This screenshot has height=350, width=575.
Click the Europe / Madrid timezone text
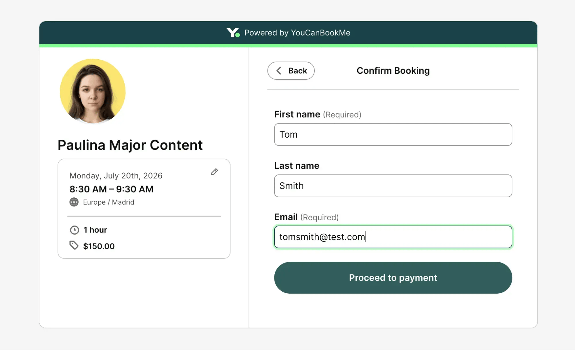(x=108, y=202)
